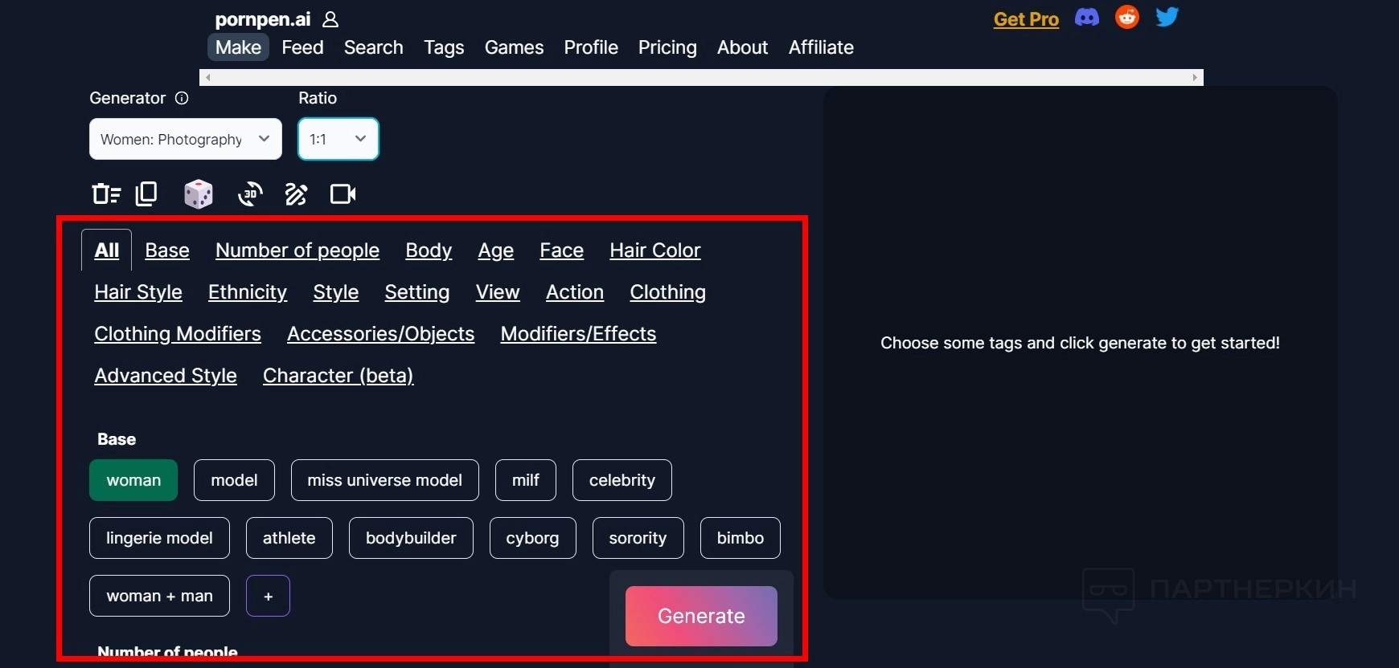Click the Generate button
Image resolution: width=1399 pixels, height=668 pixels.
click(701, 616)
